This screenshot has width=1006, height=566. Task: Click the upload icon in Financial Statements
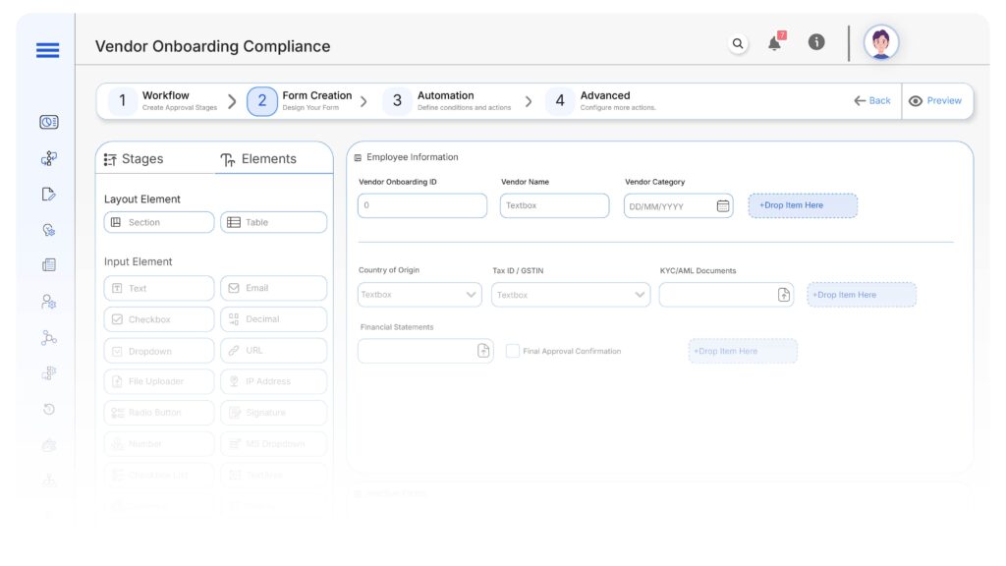(x=483, y=351)
